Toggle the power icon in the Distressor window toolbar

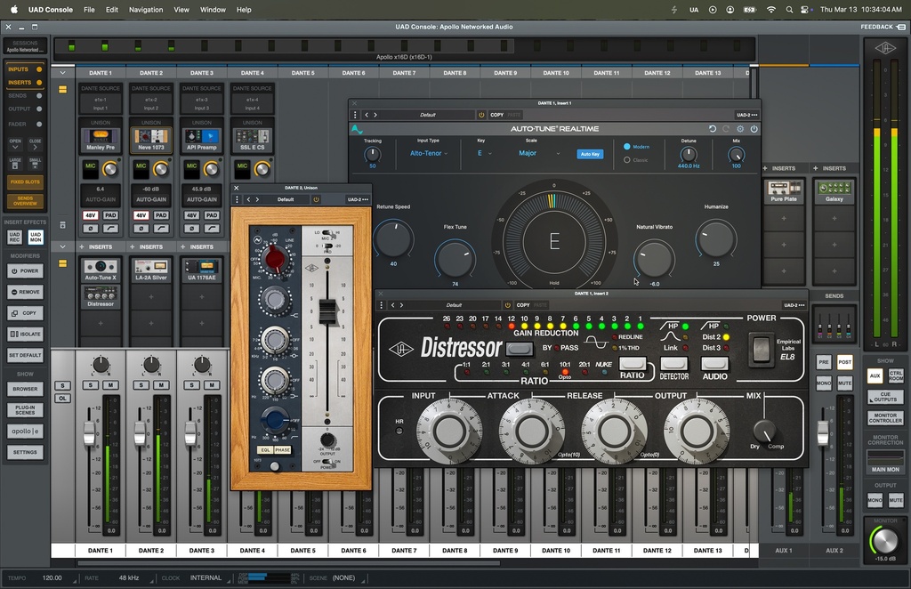tap(507, 305)
